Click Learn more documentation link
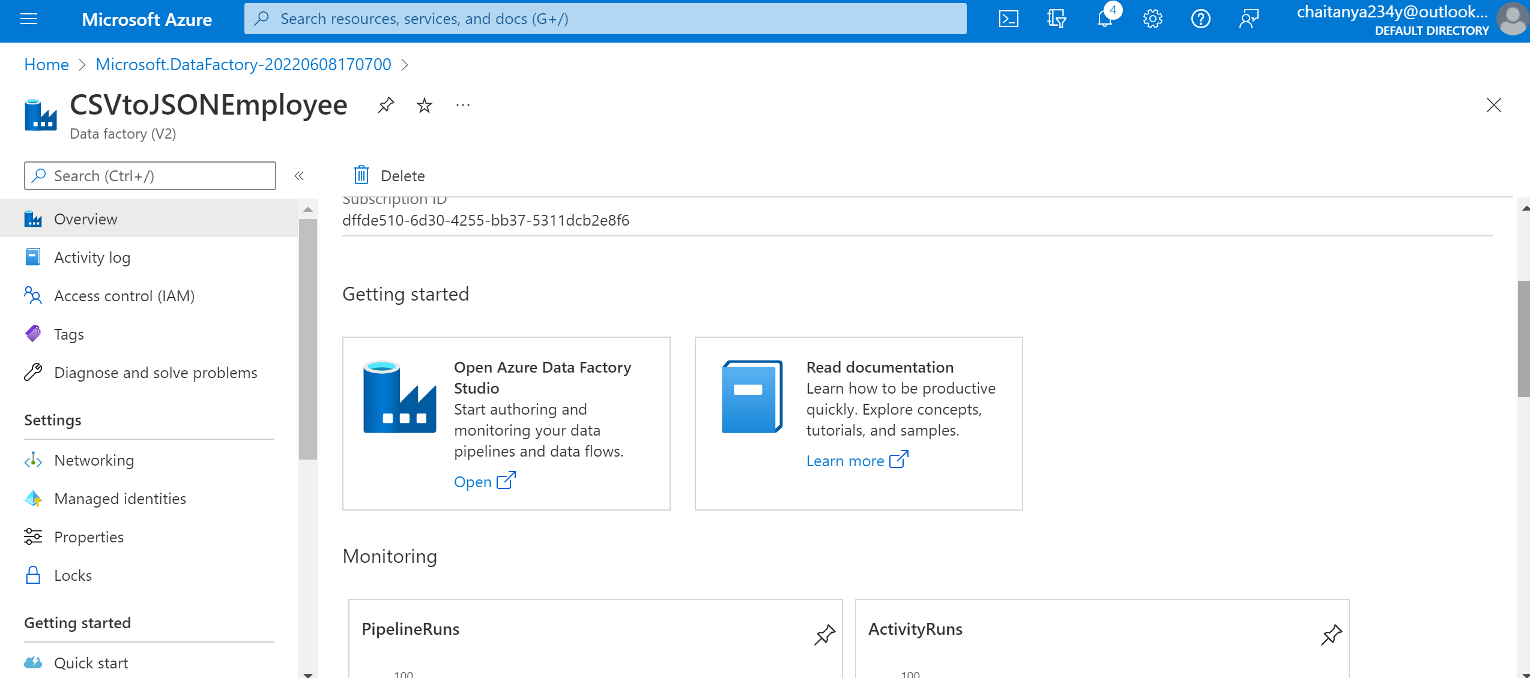This screenshot has width=1530, height=678. (x=857, y=460)
